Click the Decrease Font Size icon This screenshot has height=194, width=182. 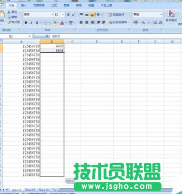click(x=73, y=15)
